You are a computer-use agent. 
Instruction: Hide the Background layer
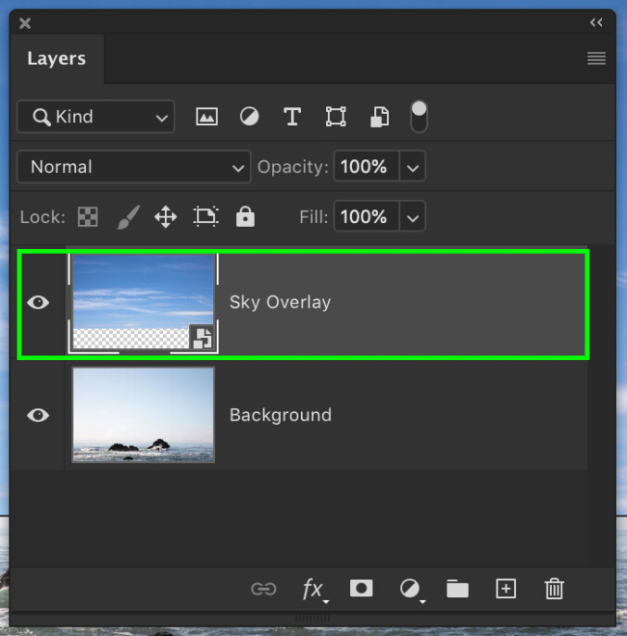coord(38,416)
